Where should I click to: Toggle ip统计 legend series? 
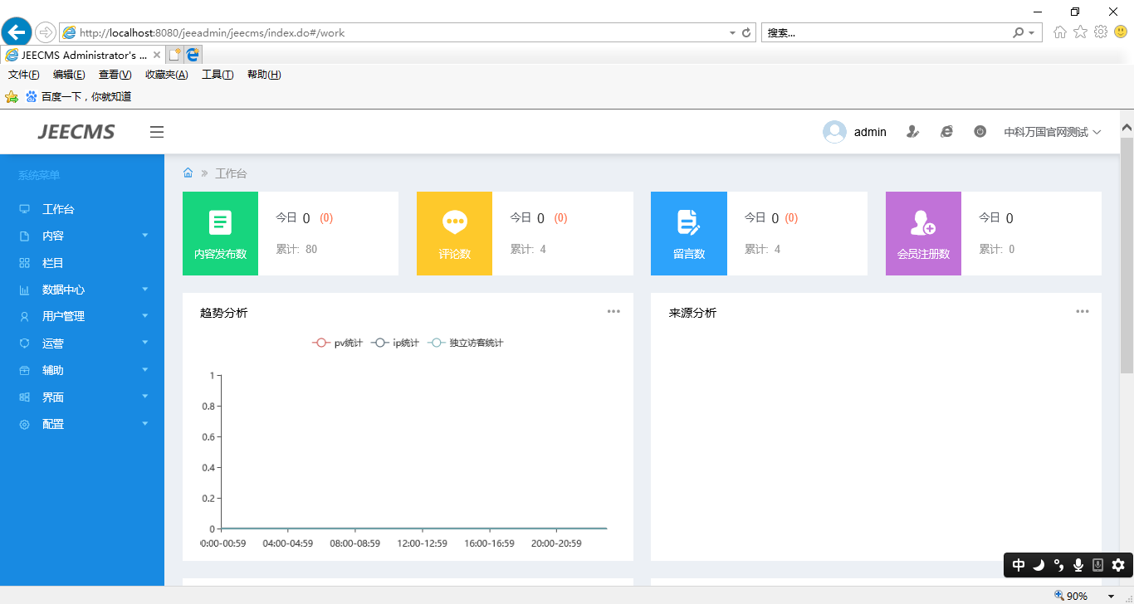click(x=396, y=343)
